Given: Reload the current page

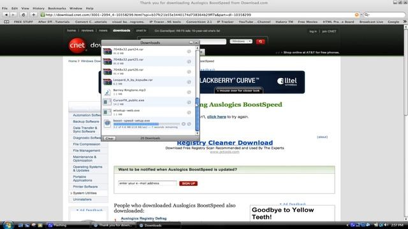Looking at the screenshot, I should click(x=23, y=15).
